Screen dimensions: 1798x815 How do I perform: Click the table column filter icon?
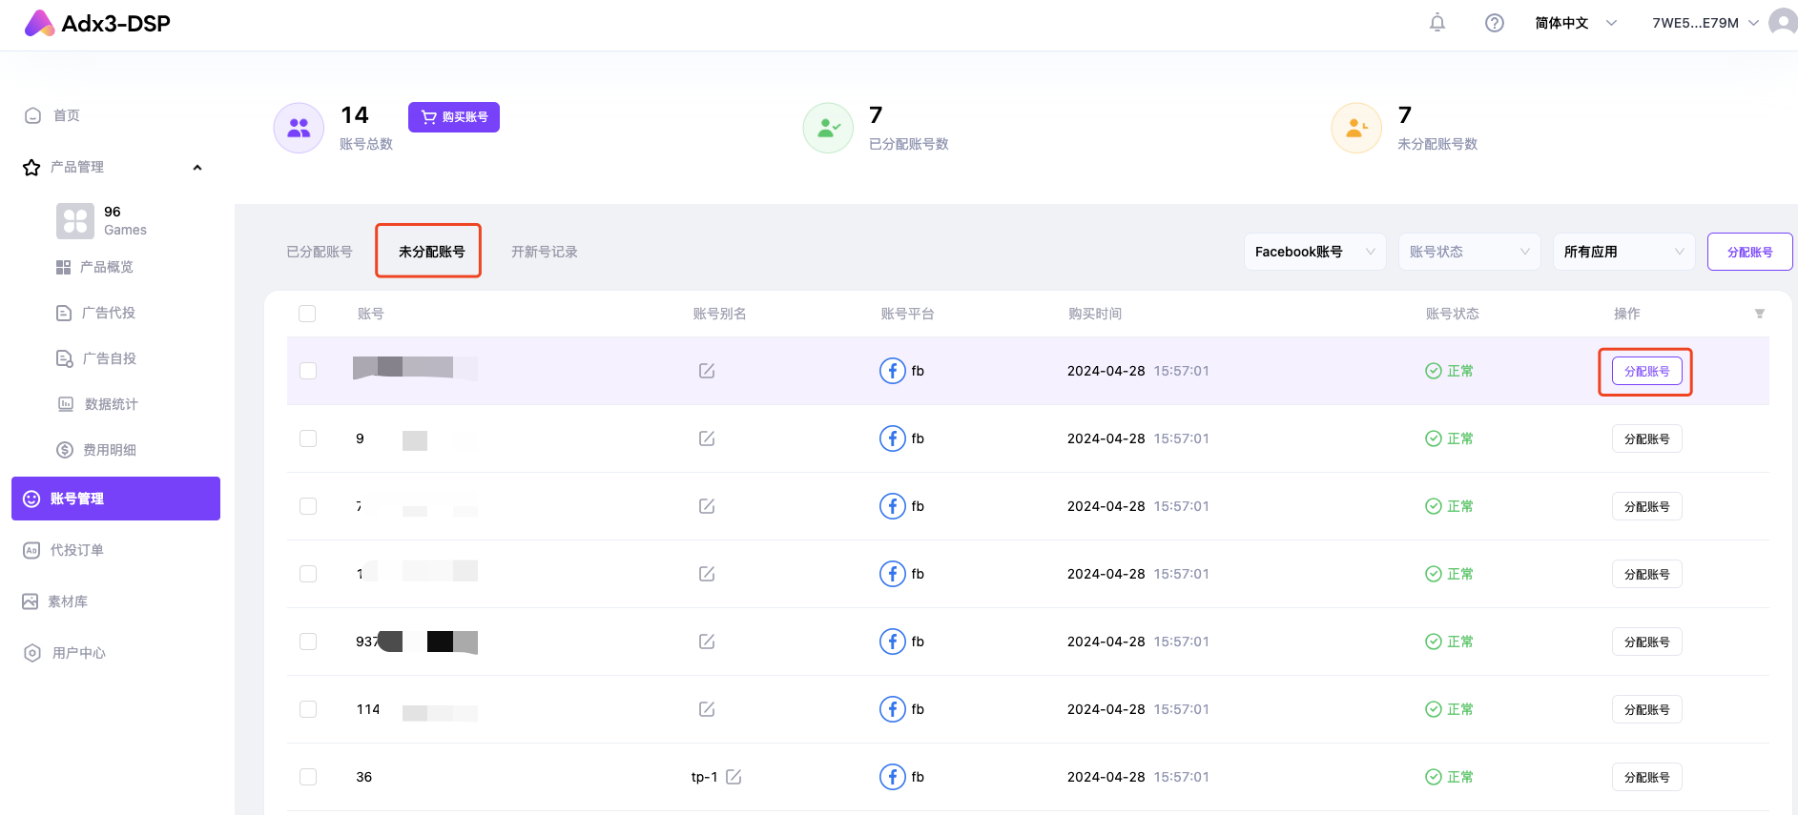1759,314
